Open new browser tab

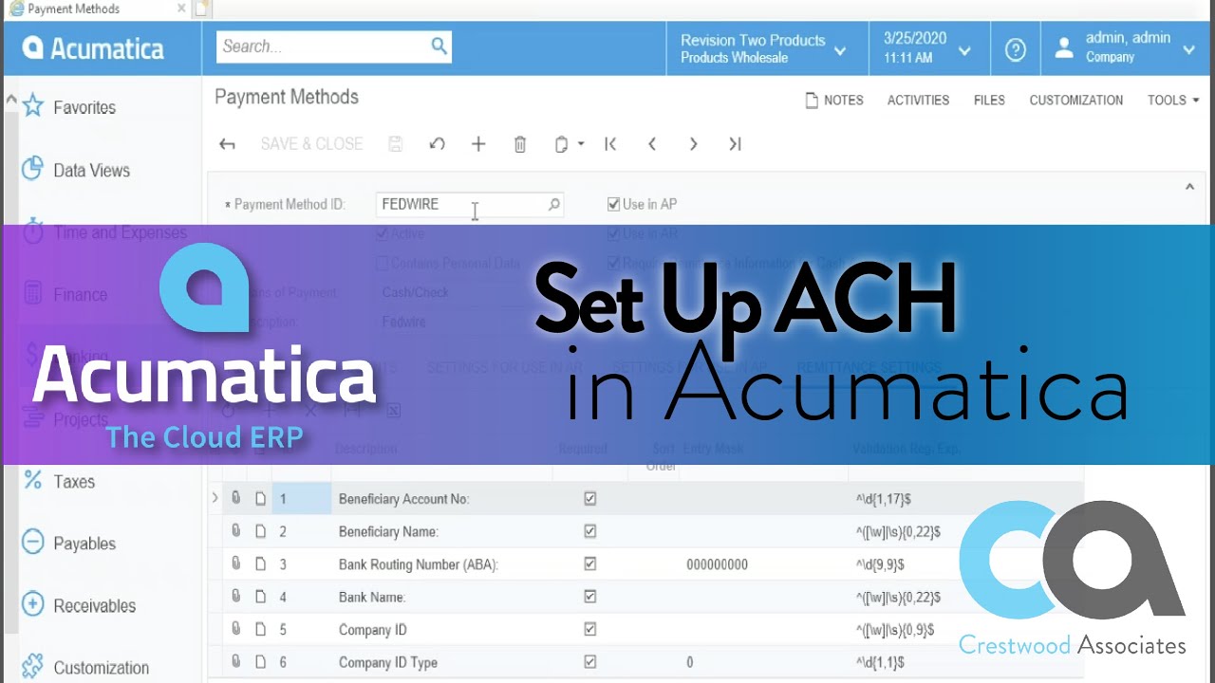(x=202, y=9)
